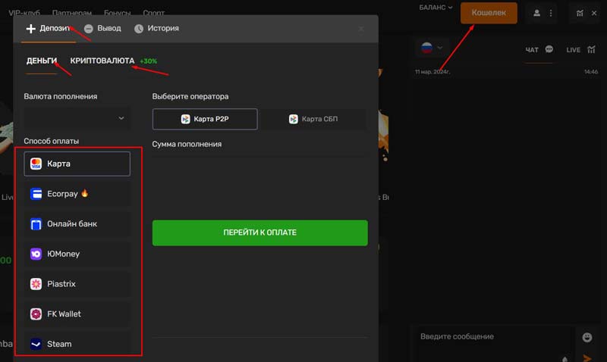Choose Steam payment method
Viewport: 607px width, 362px height.
[77, 344]
